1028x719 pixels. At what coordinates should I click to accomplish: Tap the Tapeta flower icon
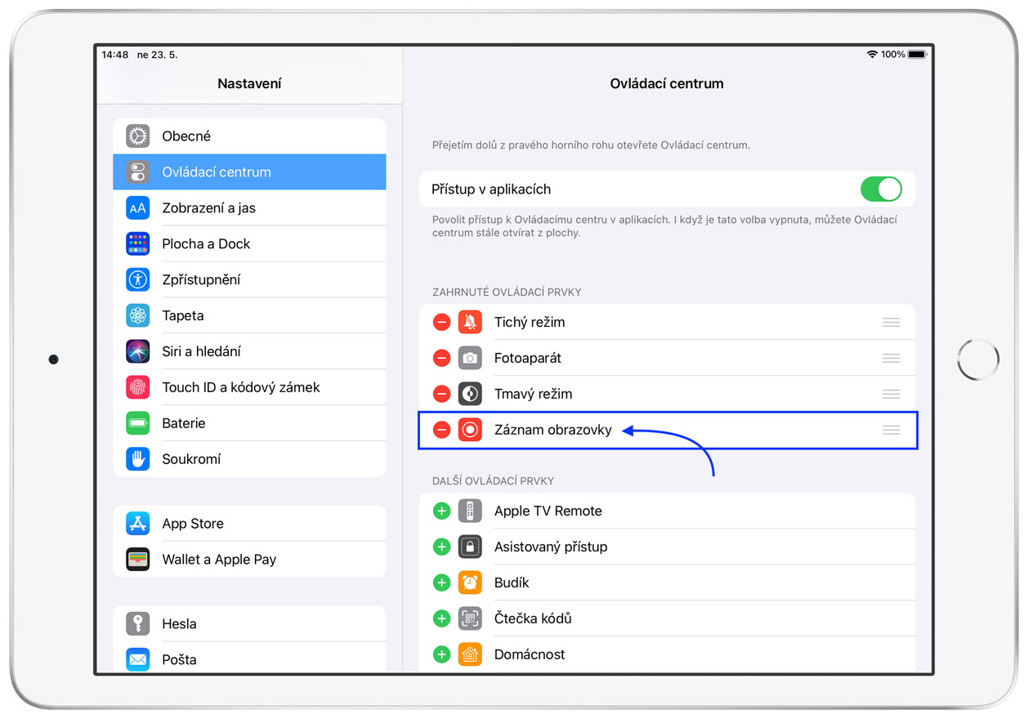[138, 315]
